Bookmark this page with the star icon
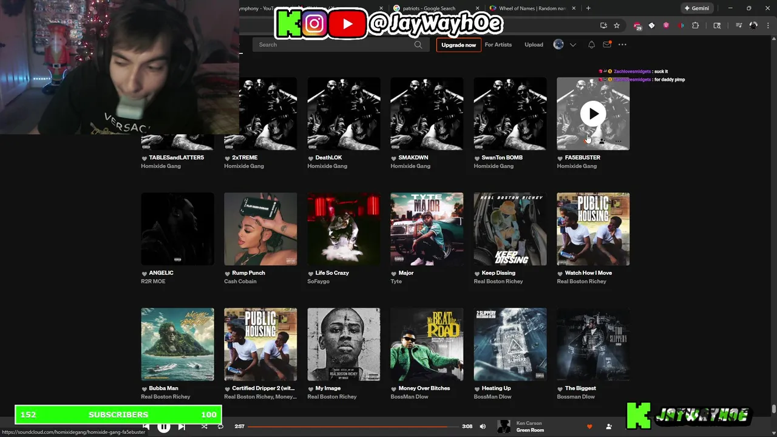The height and width of the screenshot is (437, 777). click(617, 25)
